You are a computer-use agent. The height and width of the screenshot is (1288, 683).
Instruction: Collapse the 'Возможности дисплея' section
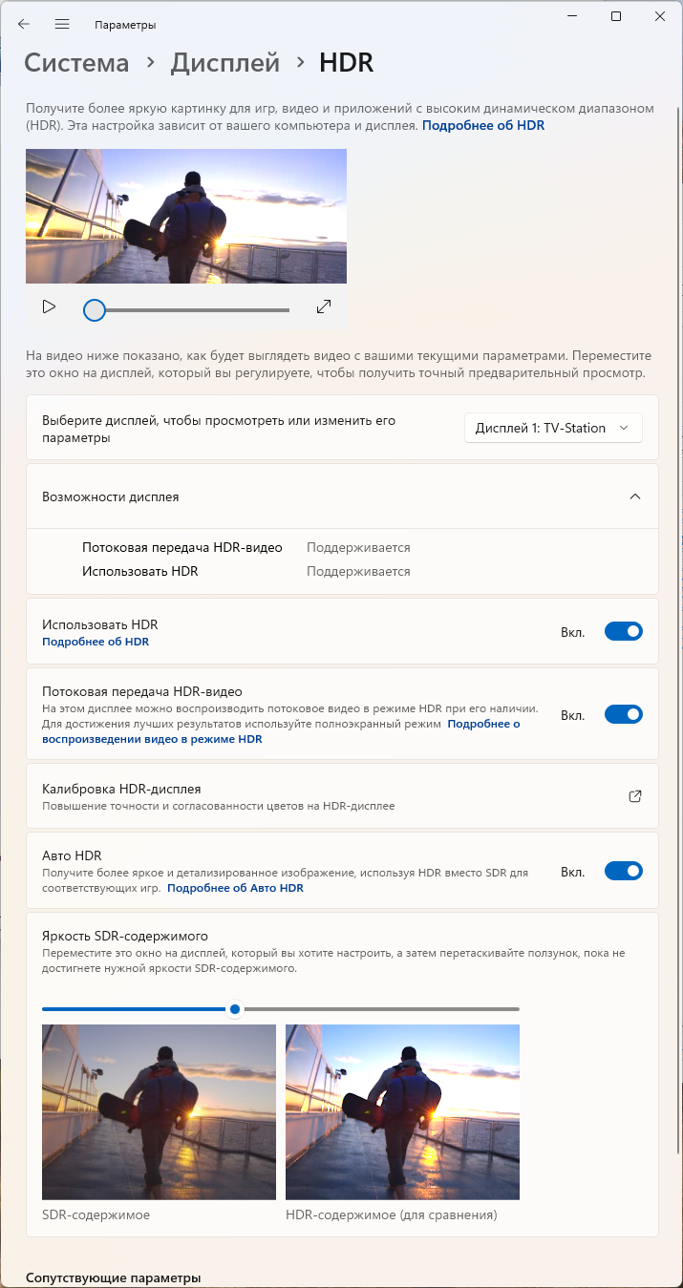635,496
